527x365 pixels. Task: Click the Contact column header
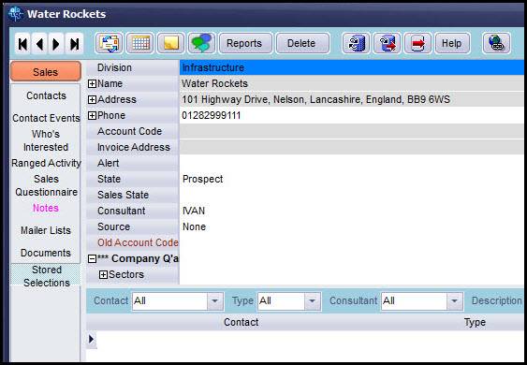pos(241,322)
